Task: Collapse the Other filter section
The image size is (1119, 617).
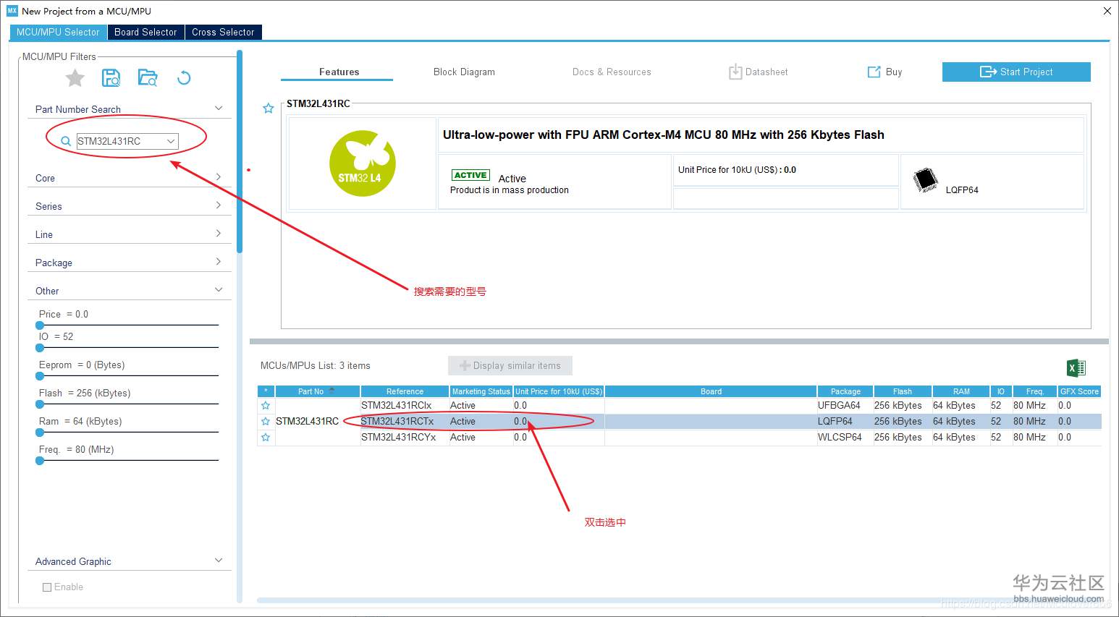Action: [x=219, y=290]
